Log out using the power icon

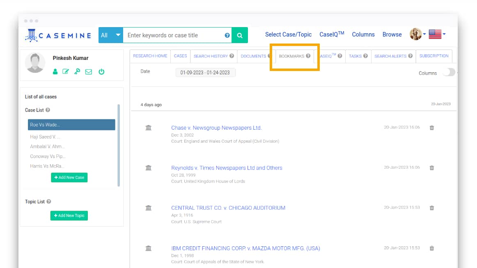coord(101,71)
